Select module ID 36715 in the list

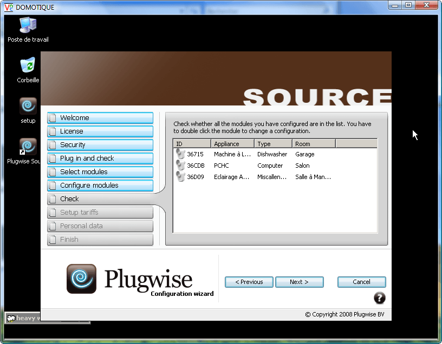[195, 154]
